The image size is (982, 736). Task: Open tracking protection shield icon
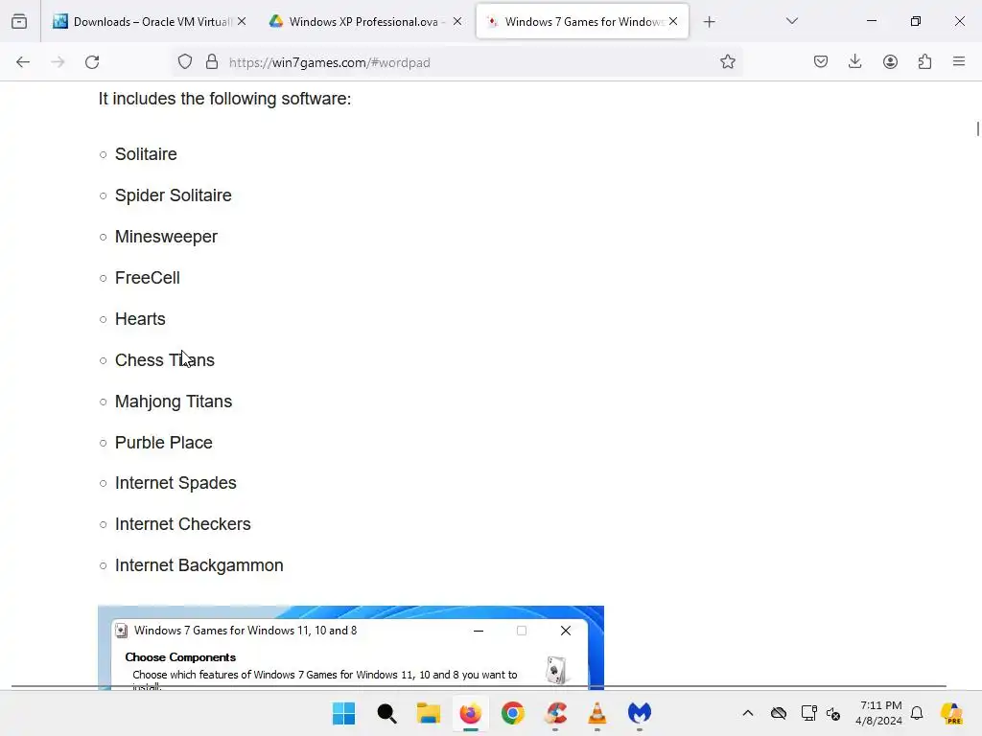click(185, 62)
